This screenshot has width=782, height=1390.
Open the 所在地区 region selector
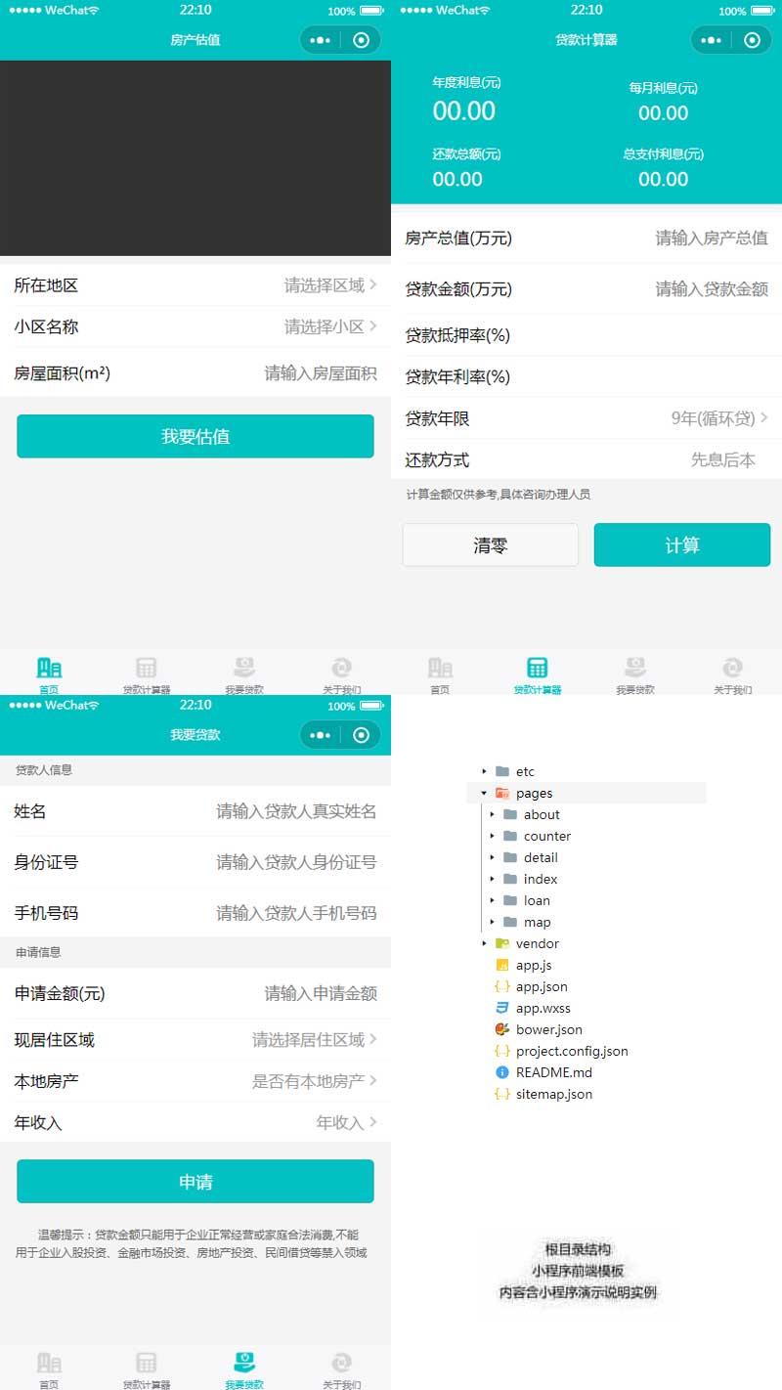[x=195, y=285]
